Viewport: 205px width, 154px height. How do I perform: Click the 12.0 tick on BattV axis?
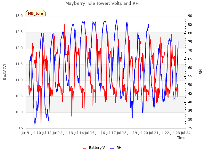point(19,48)
